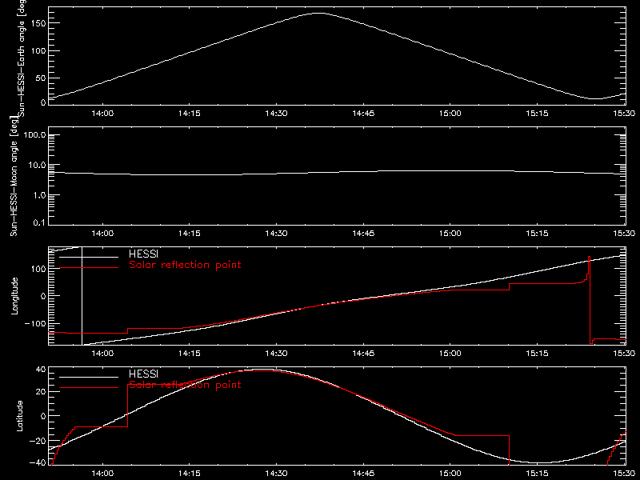Screen dimensions: 640x480
Task: Click the 0.1 tick on Moon angle plot
Action: point(39,223)
